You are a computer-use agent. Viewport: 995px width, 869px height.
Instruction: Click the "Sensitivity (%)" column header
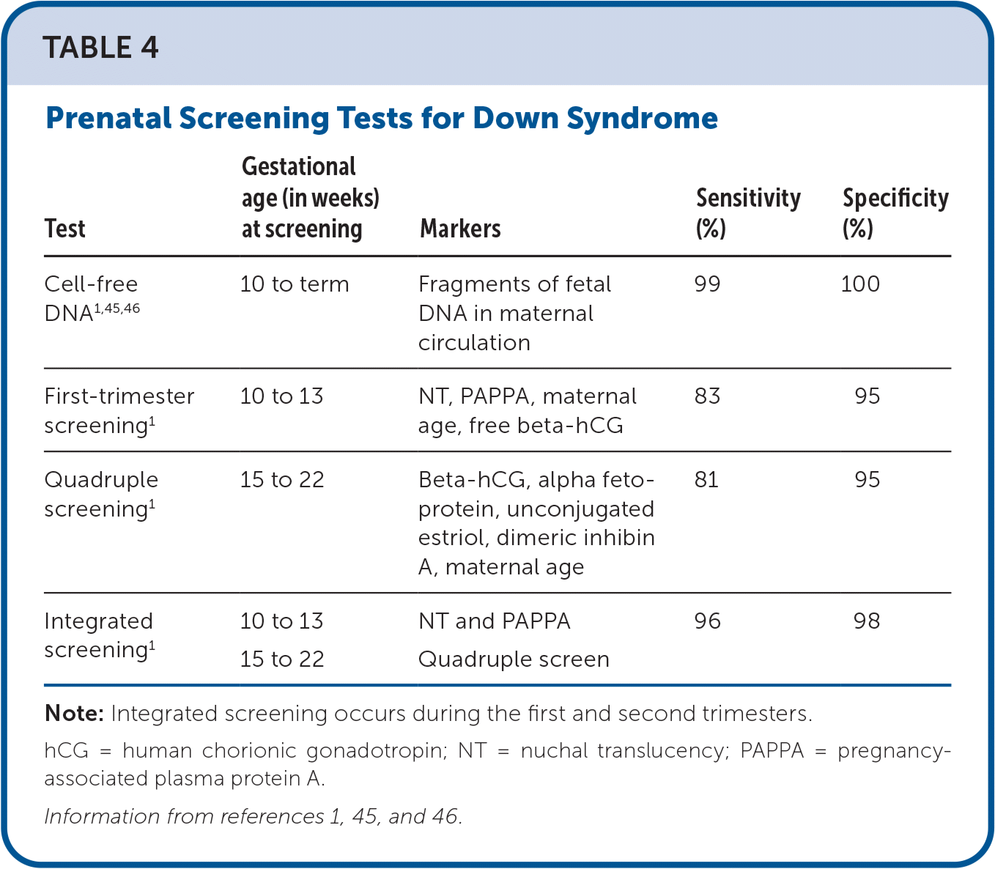tap(747, 212)
